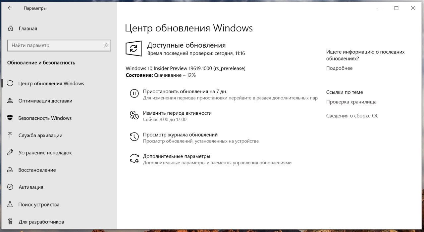Click the shield icon beside Безопасность Windows

(10, 118)
